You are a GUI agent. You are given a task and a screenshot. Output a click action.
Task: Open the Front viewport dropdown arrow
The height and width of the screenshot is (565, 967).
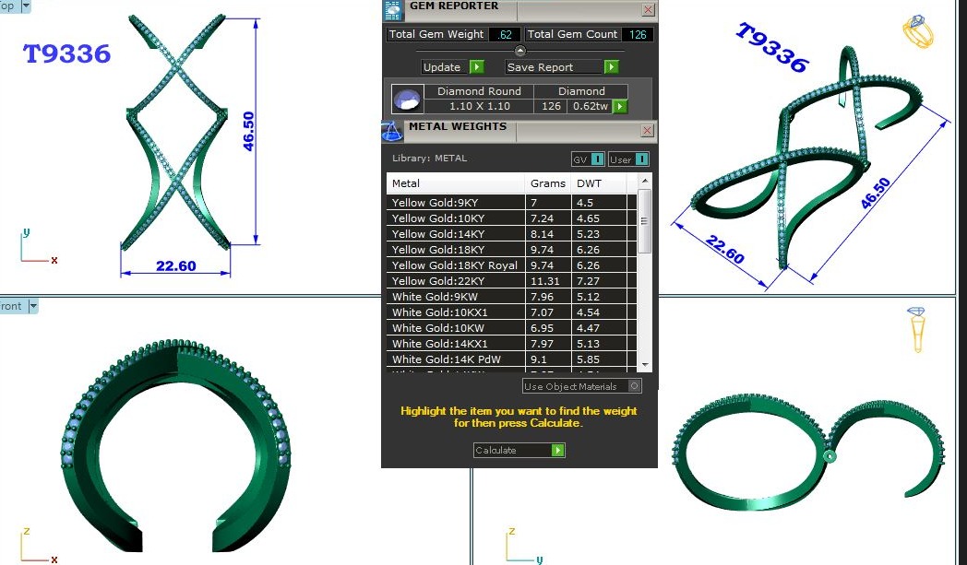point(33,306)
